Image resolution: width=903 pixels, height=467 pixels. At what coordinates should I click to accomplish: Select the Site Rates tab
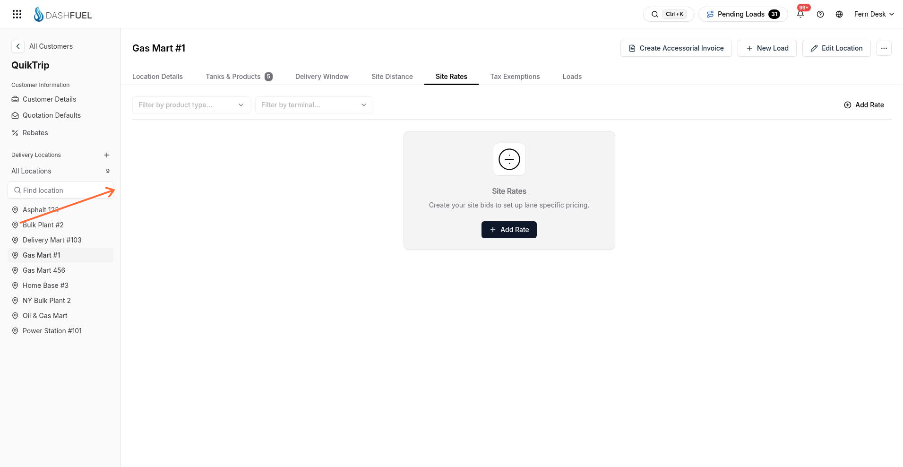(451, 77)
